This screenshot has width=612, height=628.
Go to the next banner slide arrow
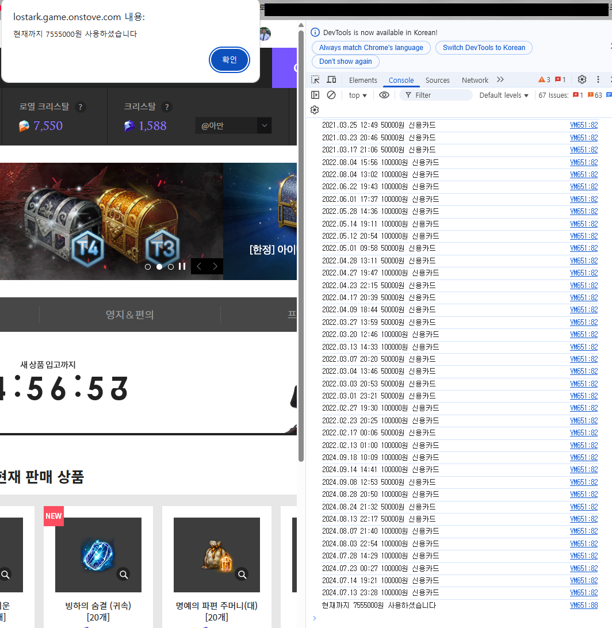[x=215, y=266]
